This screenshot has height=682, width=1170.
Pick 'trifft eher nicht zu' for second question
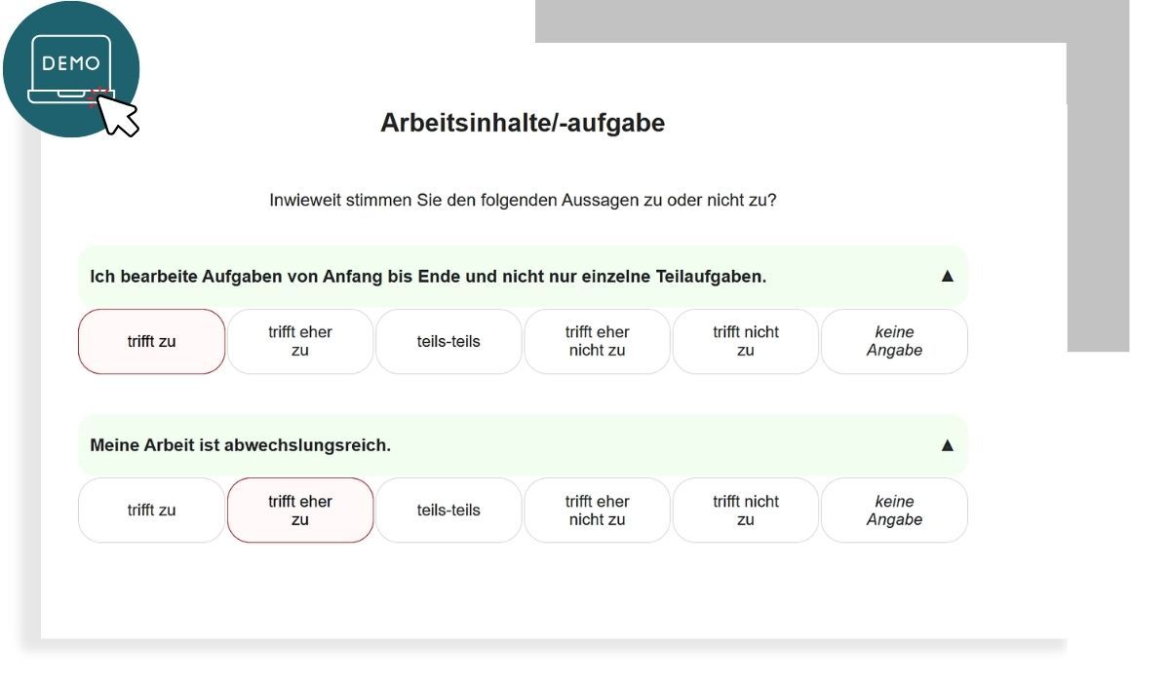pyautogui.click(x=598, y=511)
